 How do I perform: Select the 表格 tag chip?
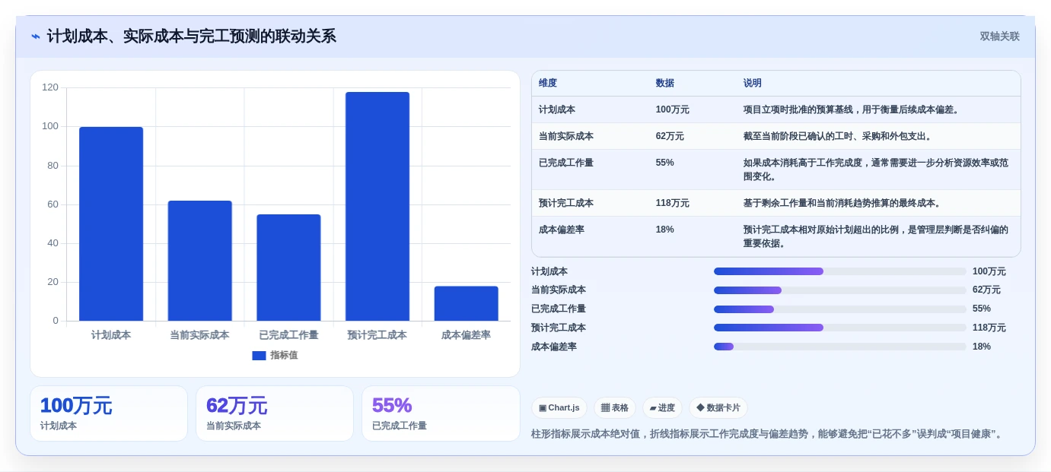[614, 408]
